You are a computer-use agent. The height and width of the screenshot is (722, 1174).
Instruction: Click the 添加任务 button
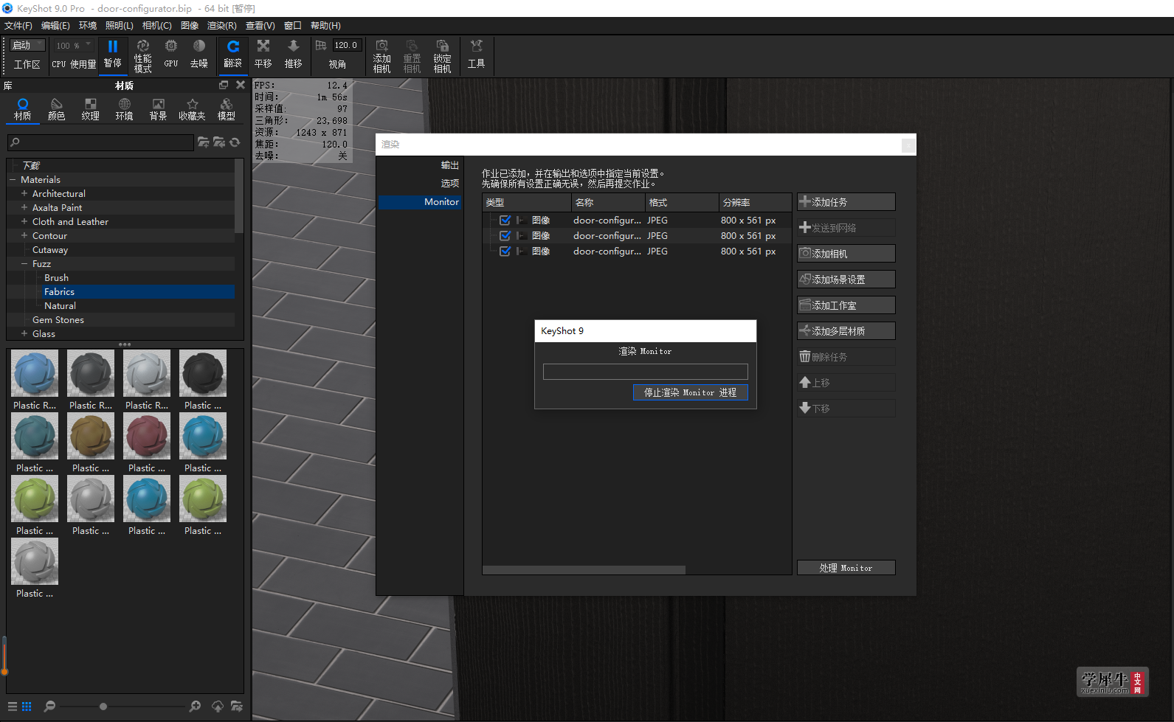[846, 202]
